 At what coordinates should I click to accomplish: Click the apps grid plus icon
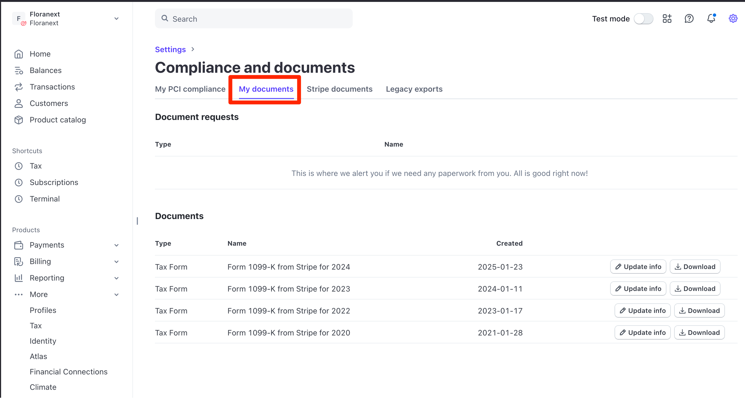(x=667, y=18)
